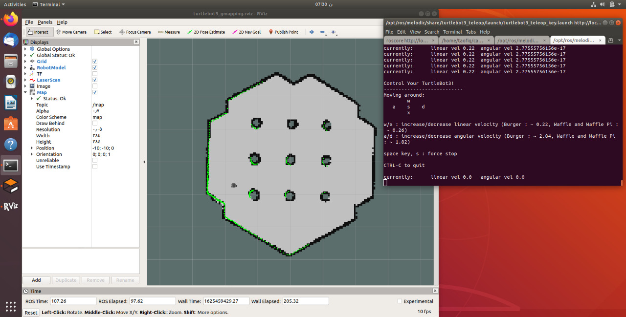This screenshot has height=317, width=626.
Task: Disable the LaserScan display
Action: pyautogui.click(x=95, y=80)
